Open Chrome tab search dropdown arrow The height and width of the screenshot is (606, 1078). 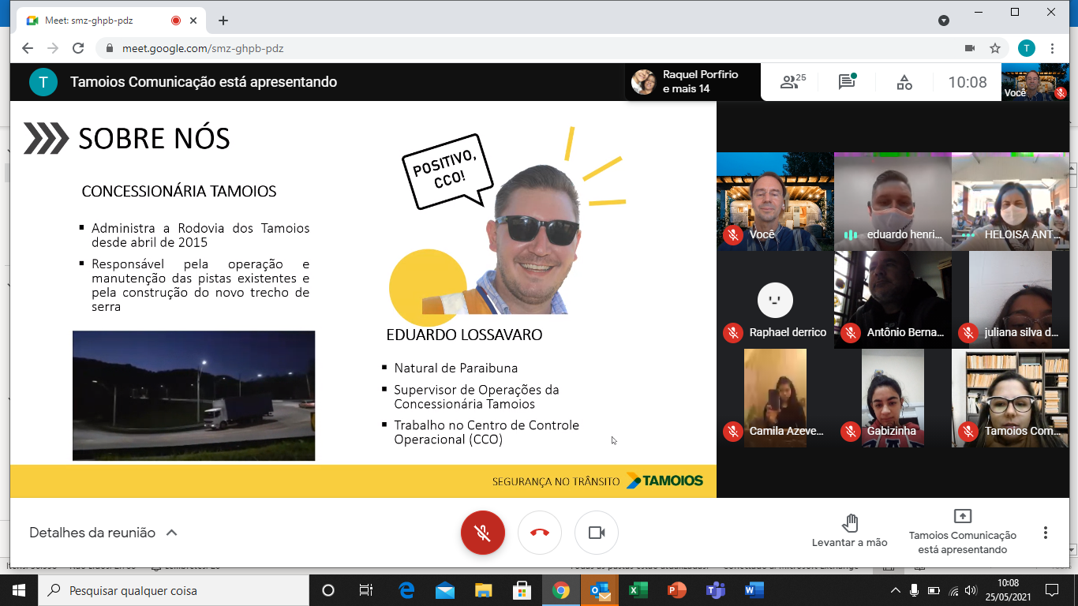point(943,21)
